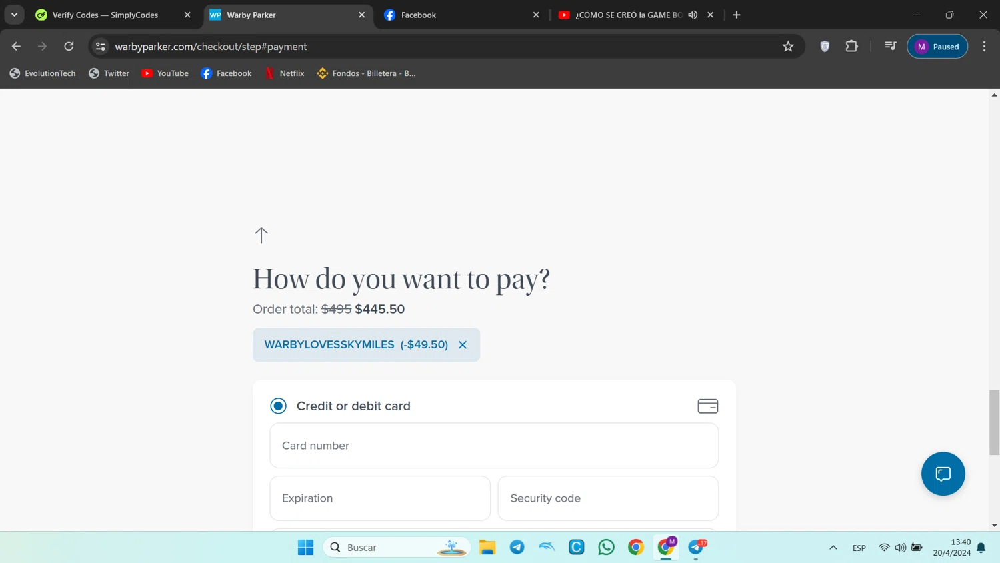Screen dimensions: 1000x563
Task: Click the page's vertical scrollbar thumb
Action: pyautogui.click(x=994, y=422)
